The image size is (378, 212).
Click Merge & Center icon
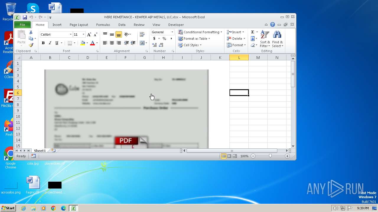142,43
